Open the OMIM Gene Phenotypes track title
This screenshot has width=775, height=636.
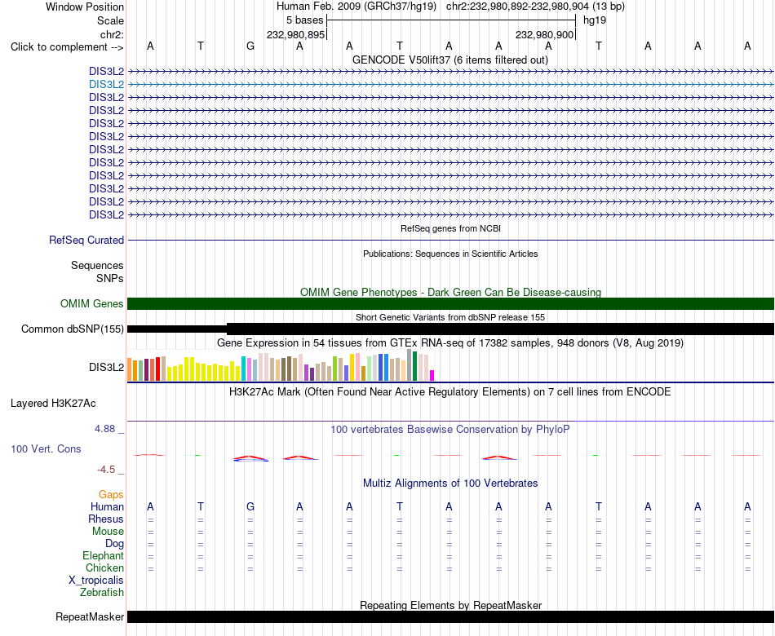pos(450,292)
